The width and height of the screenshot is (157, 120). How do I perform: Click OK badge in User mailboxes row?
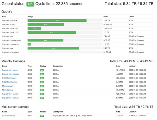coord(42,115)
